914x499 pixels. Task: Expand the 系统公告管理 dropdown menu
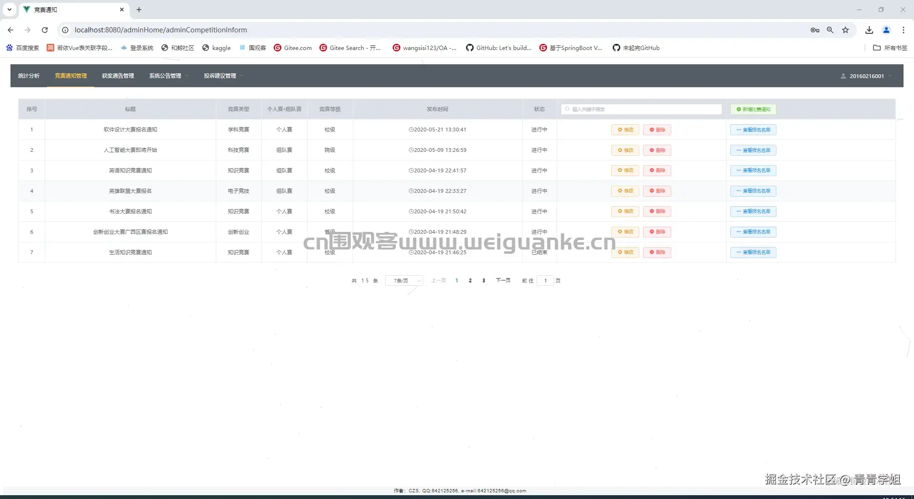pos(169,76)
